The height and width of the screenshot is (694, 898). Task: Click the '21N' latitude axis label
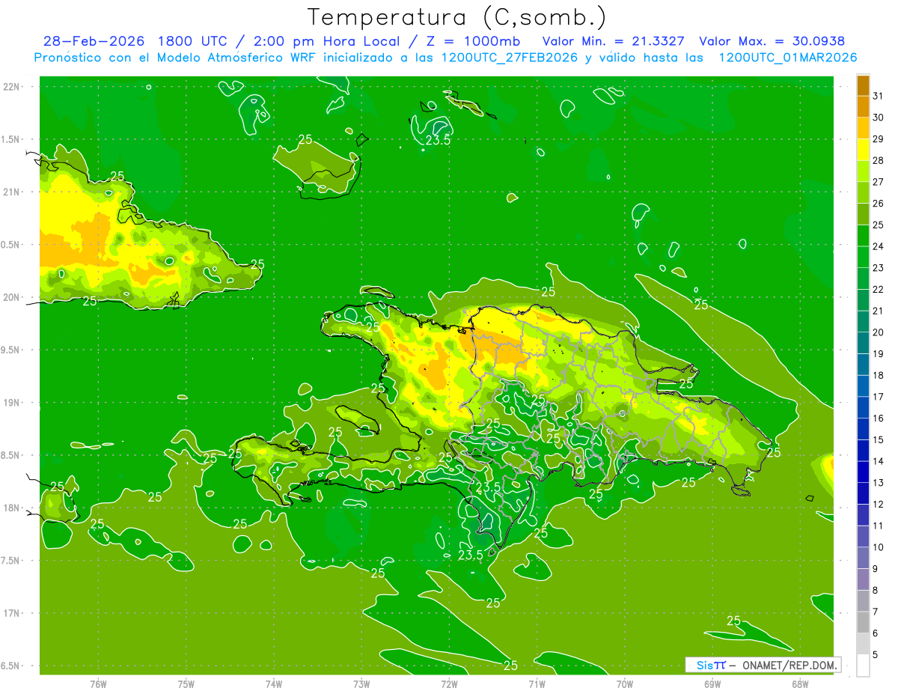click(10, 192)
